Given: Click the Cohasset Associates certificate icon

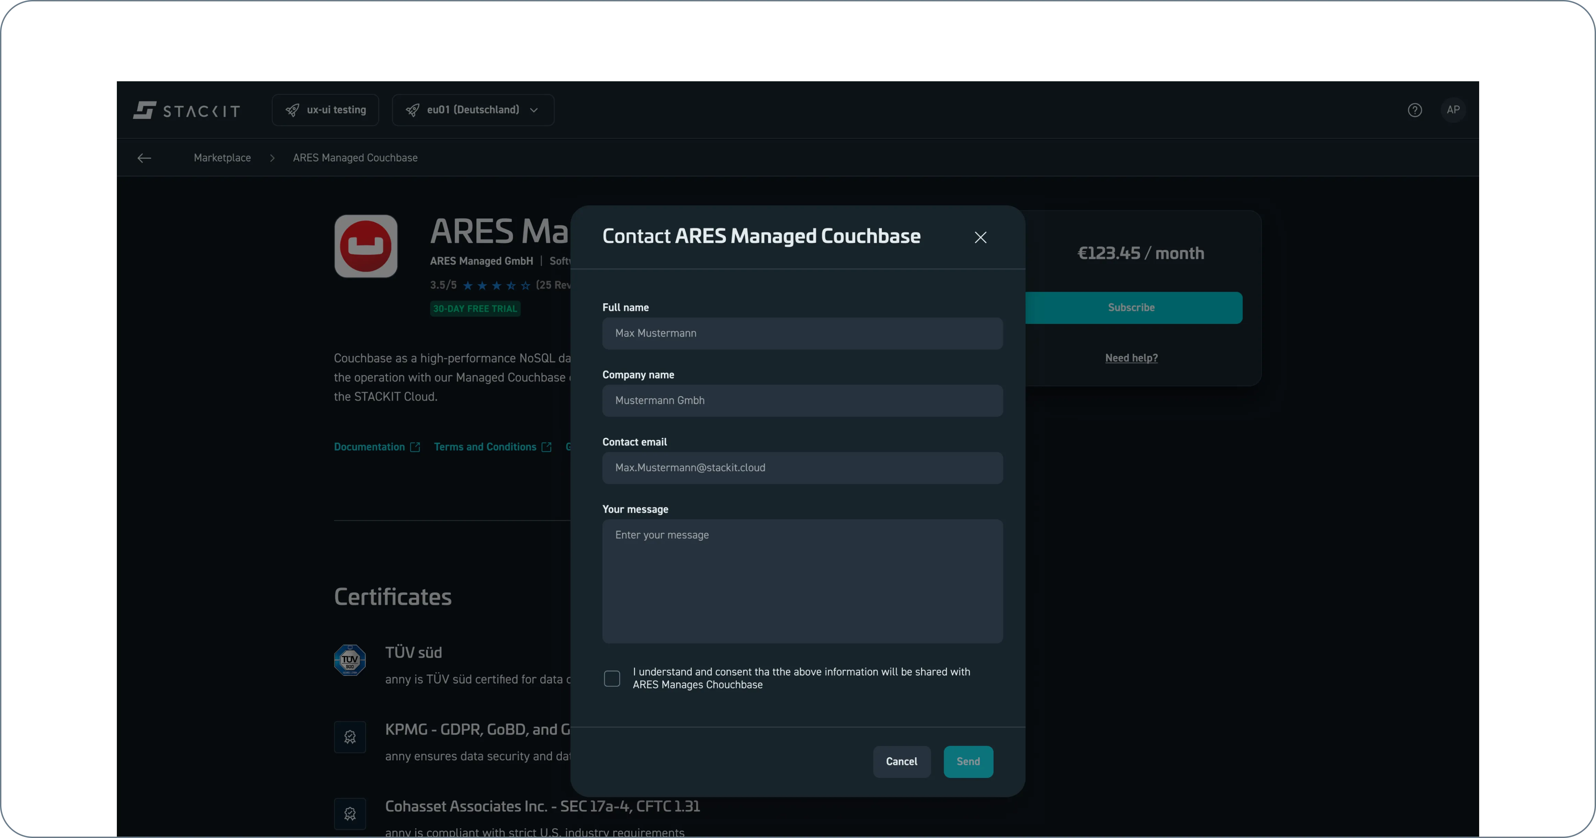Looking at the screenshot, I should click(350, 813).
